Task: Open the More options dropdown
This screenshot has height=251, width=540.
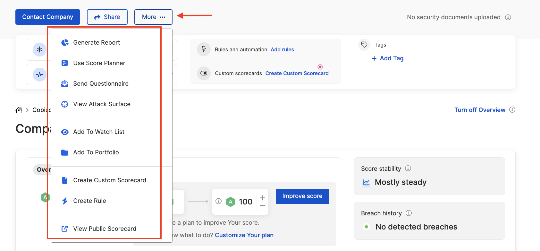Action: [153, 17]
